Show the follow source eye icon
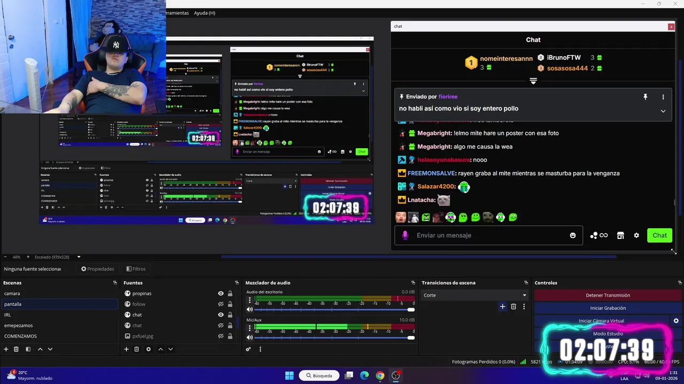The image size is (684, 384). (x=221, y=304)
